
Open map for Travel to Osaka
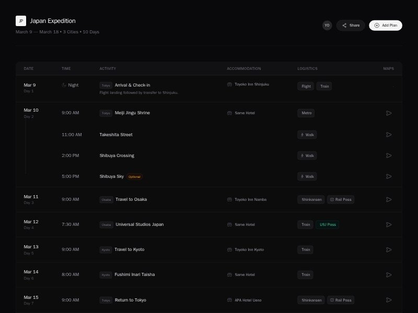(388, 199)
